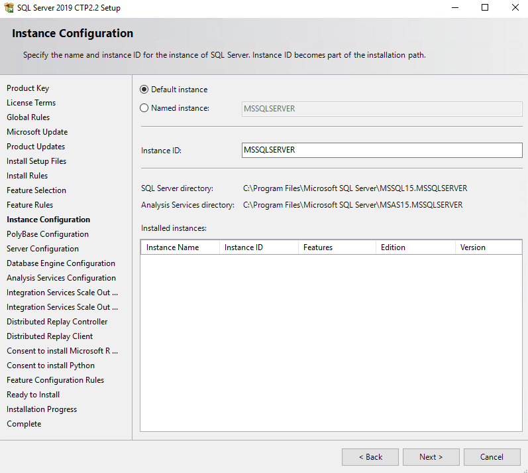Click the Next button
528x473 pixels.
point(431,457)
